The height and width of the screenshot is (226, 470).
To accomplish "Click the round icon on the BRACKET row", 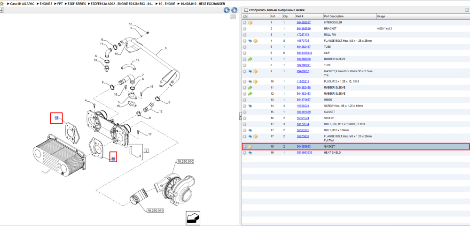I will [244, 29].
